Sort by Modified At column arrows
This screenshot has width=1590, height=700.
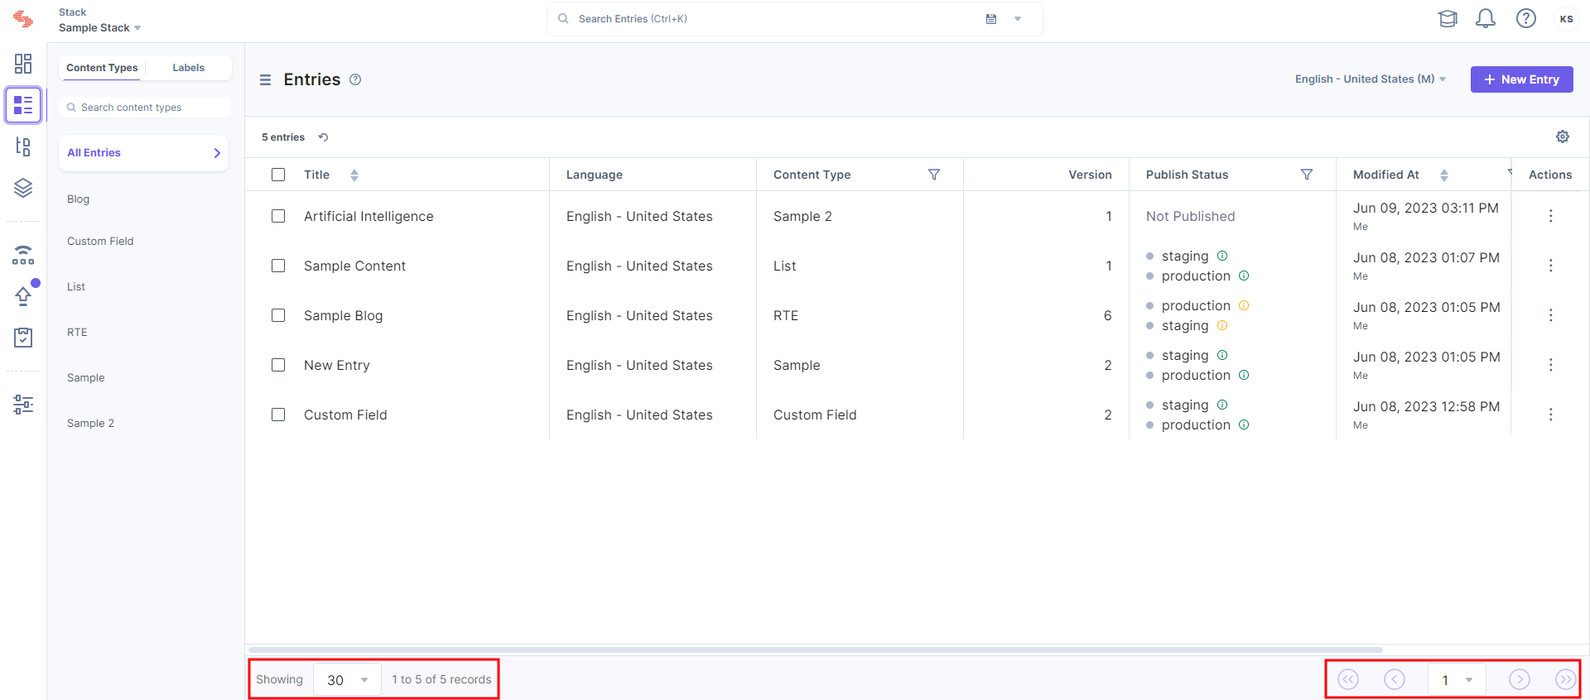coord(1444,175)
